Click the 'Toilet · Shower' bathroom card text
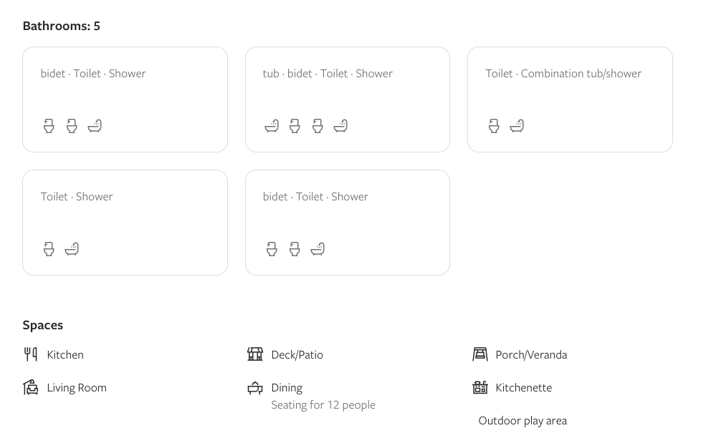The height and width of the screenshot is (443, 711). [77, 197]
